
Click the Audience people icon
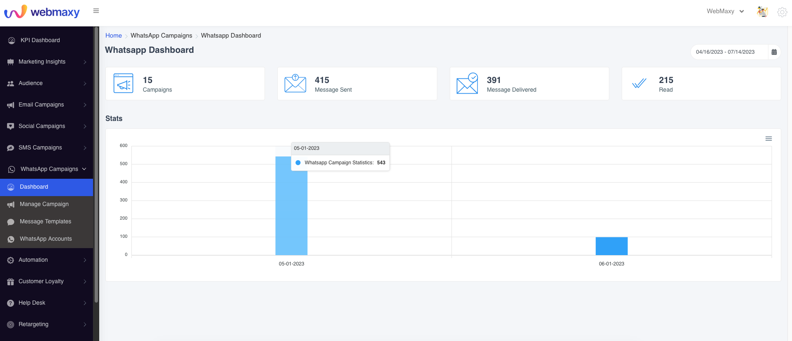click(x=11, y=83)
